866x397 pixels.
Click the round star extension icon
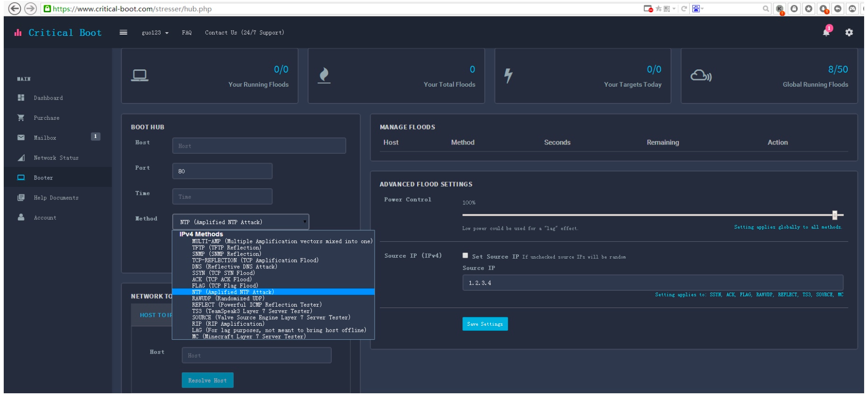pos(809,8)
